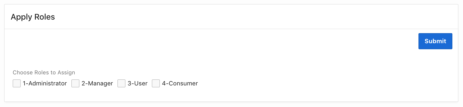Select the 4-Consumer checkbox

(156, 83)
